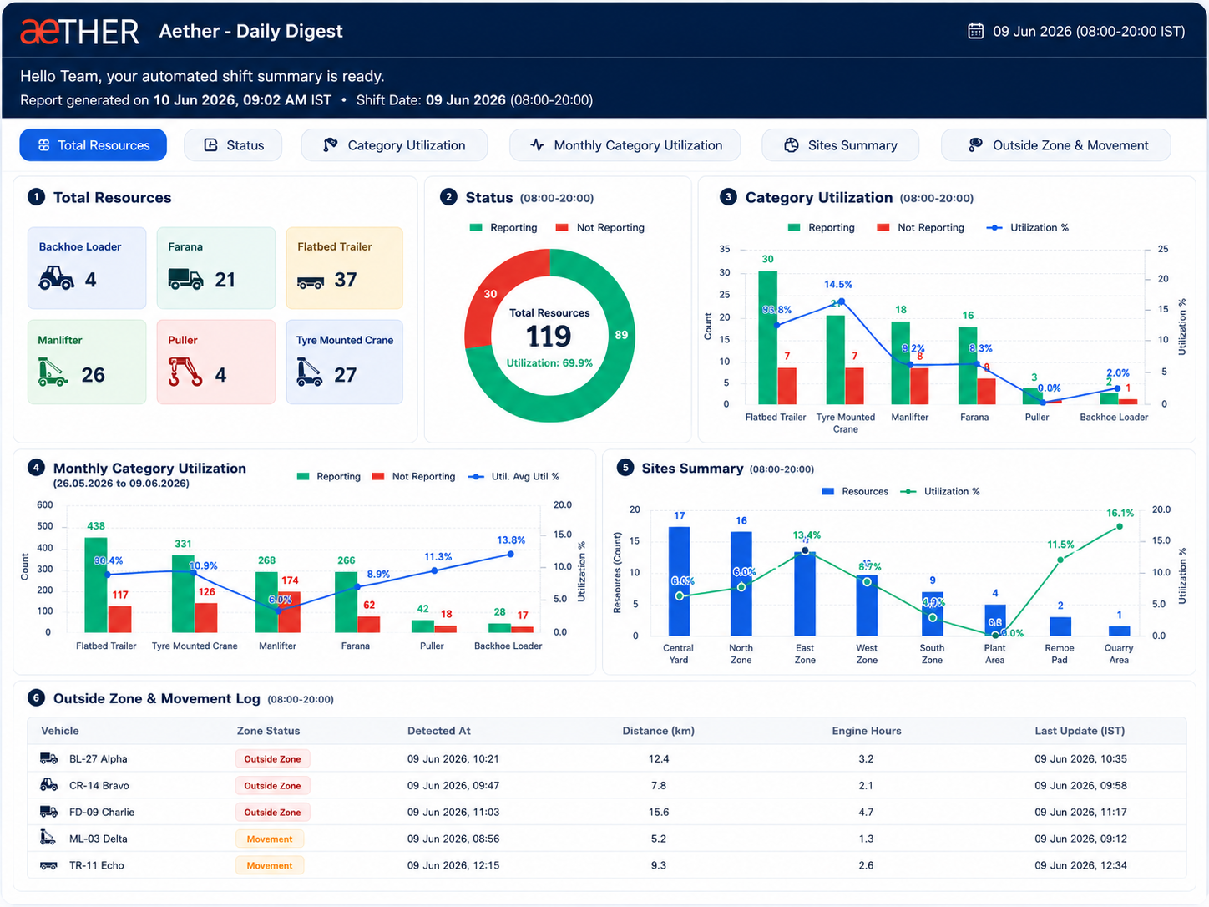The image size is (1209, 907).
Task: Click the Outside Zone & Movement tab icon
Action: tap(975, 145)
